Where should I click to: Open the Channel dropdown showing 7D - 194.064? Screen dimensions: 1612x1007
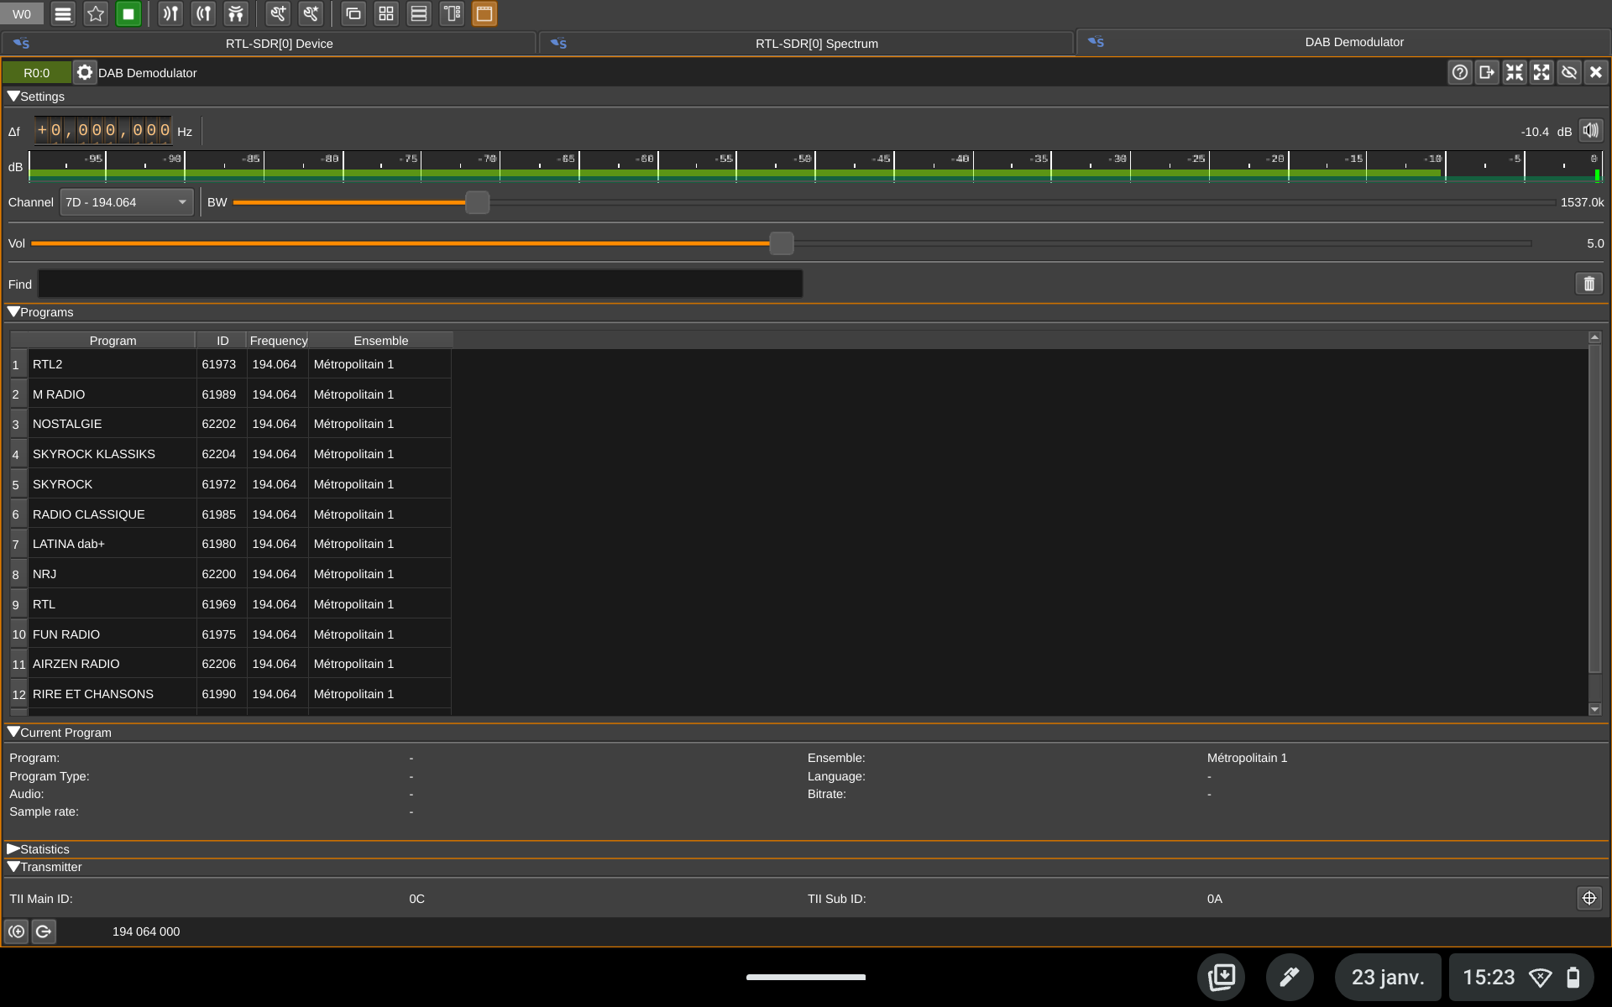[127, 202]
